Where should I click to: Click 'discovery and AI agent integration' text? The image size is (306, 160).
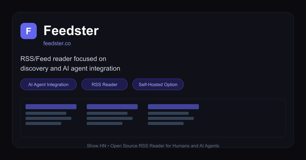[x=70, y=69]
